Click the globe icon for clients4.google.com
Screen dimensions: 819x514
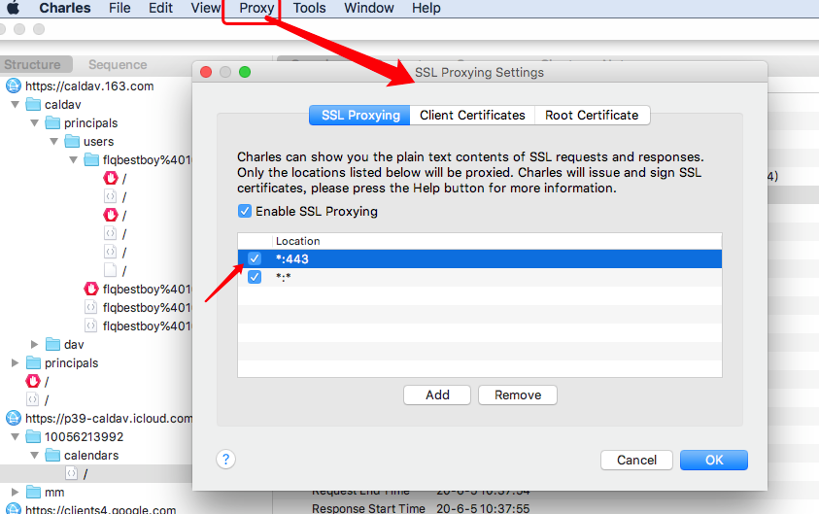(x=14, y=508)
